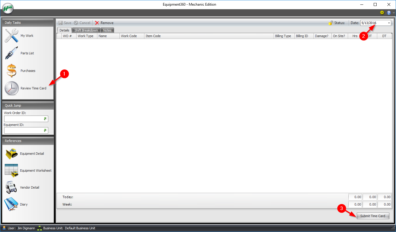
Task: Switch to the Notes tab
Action: (107, 30)
